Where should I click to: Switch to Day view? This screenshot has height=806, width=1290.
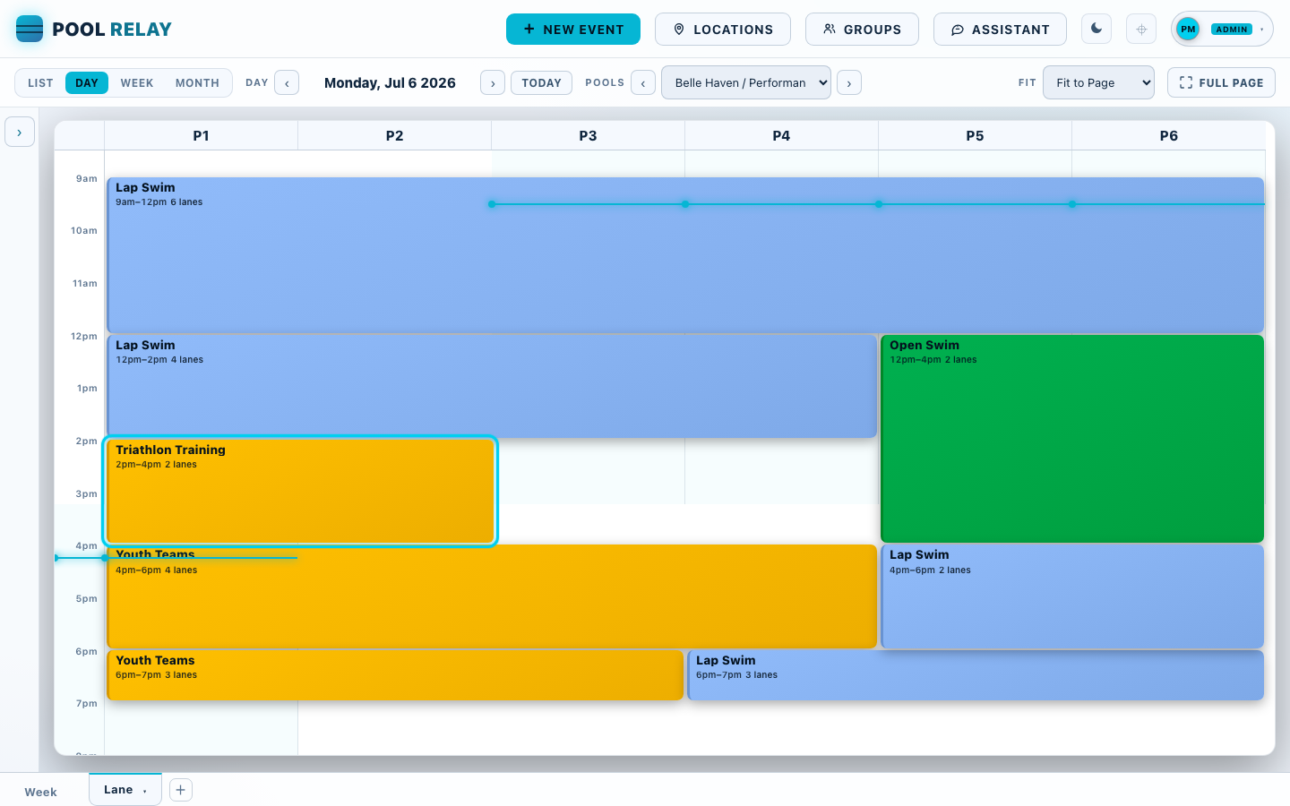click(87, 82)
